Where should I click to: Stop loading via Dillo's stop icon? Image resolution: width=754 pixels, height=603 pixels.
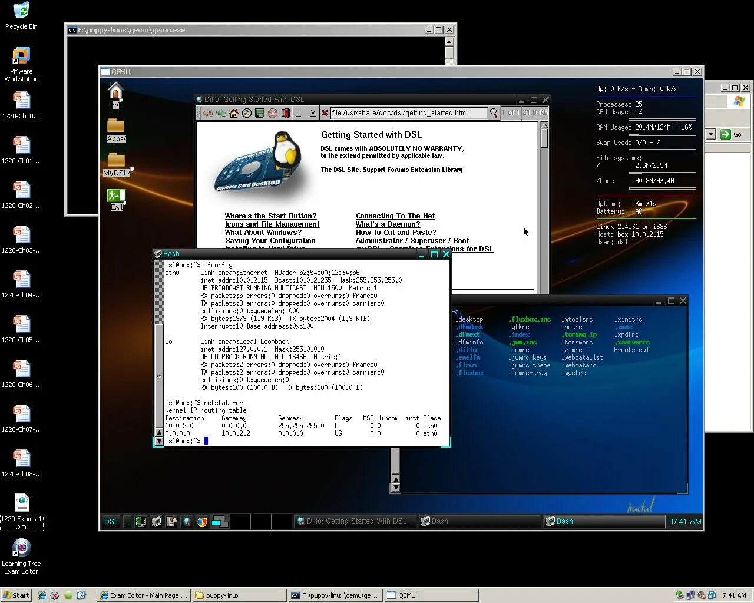tap(273, 113)
